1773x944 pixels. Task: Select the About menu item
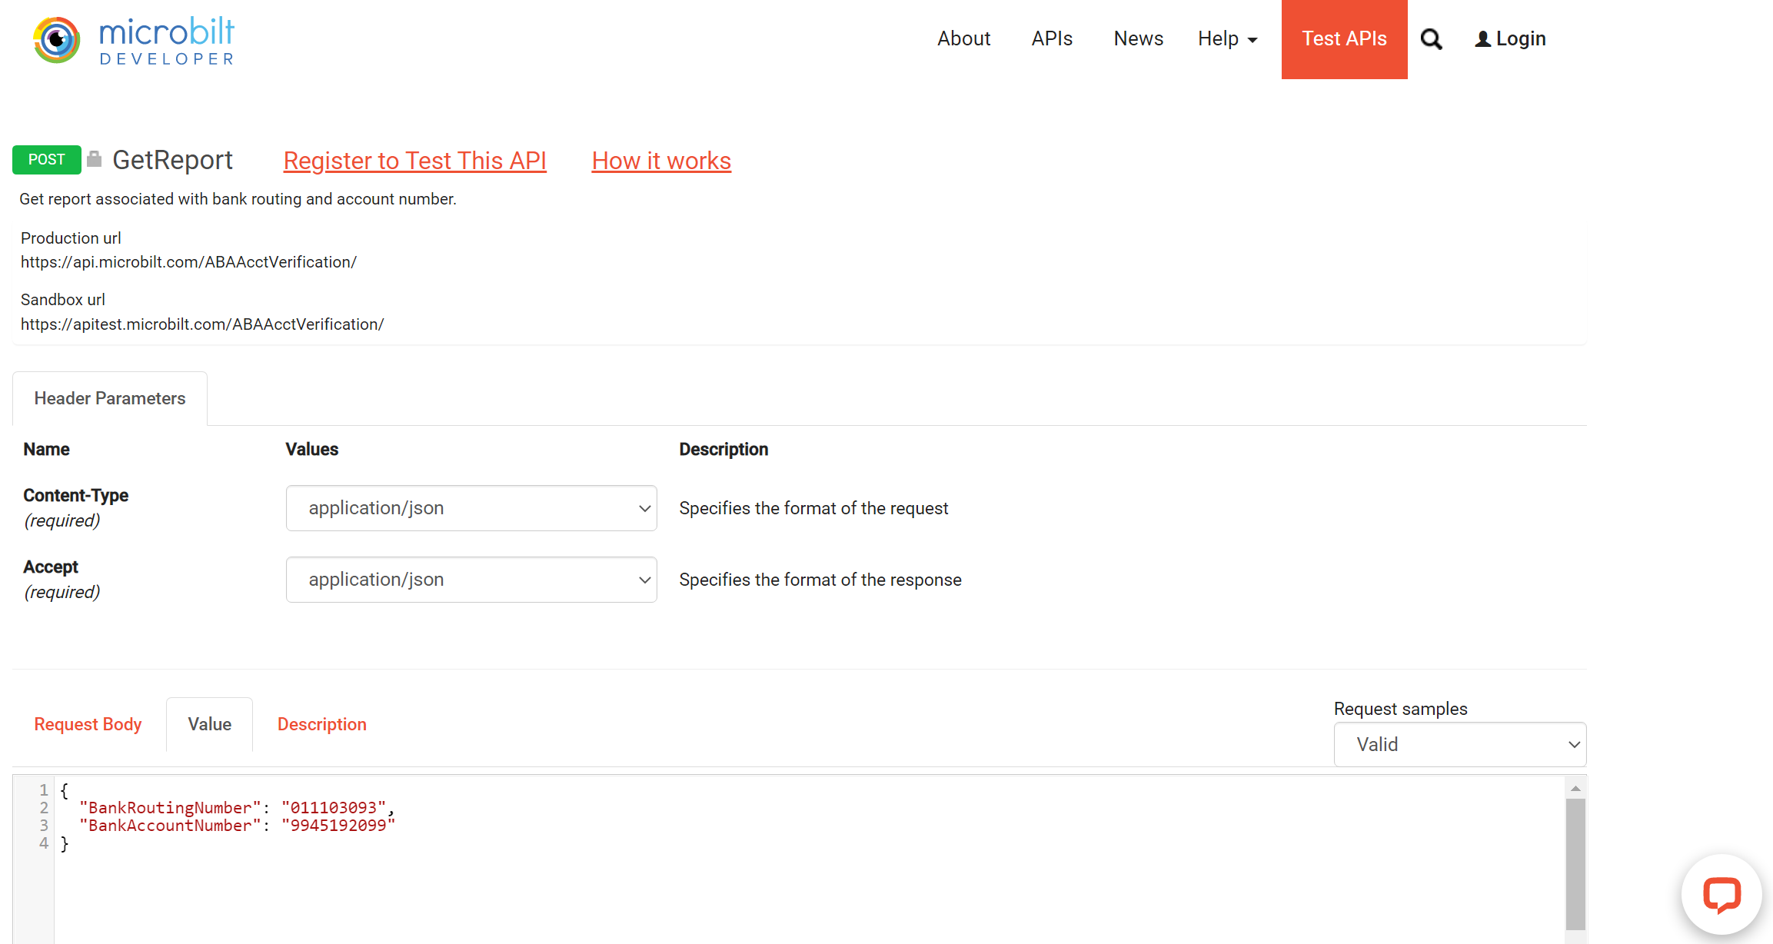[963, 38]
